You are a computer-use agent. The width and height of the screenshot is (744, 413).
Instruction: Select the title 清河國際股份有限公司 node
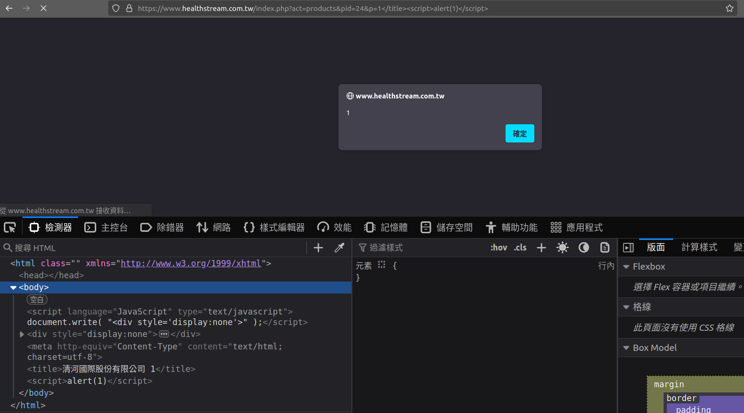pos(176,369)
